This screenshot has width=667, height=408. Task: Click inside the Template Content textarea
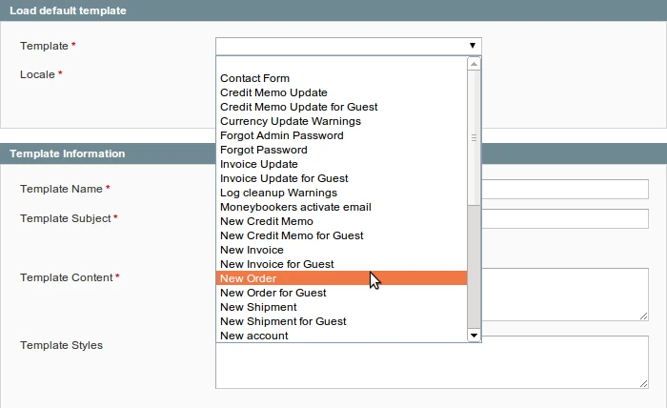(565, 295)
